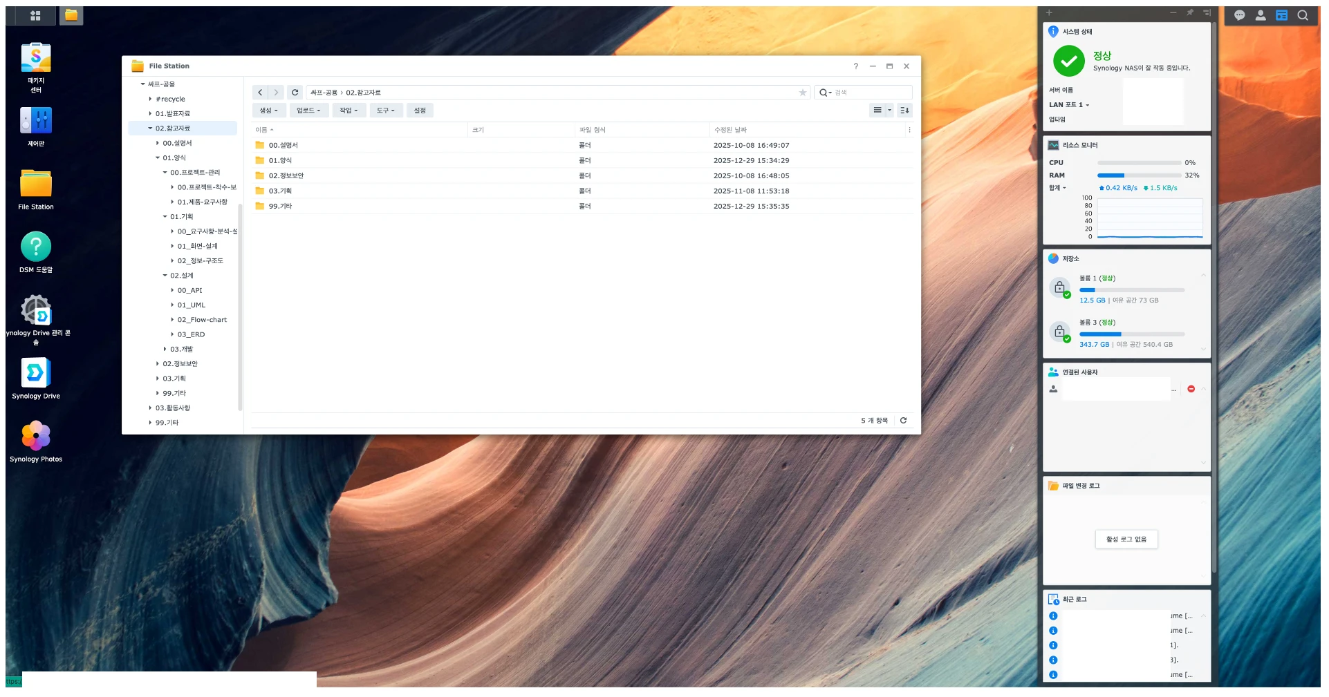Open the user account options icon
1329x697 pixels.
[x=1261, y=15]
